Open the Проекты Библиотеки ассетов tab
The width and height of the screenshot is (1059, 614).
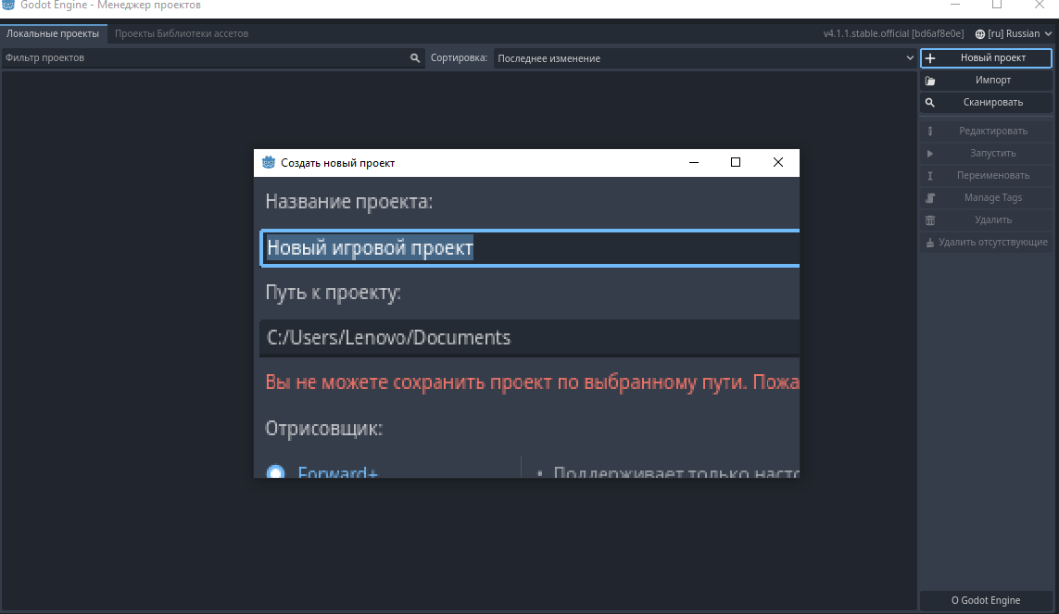(x=182, y=33)
